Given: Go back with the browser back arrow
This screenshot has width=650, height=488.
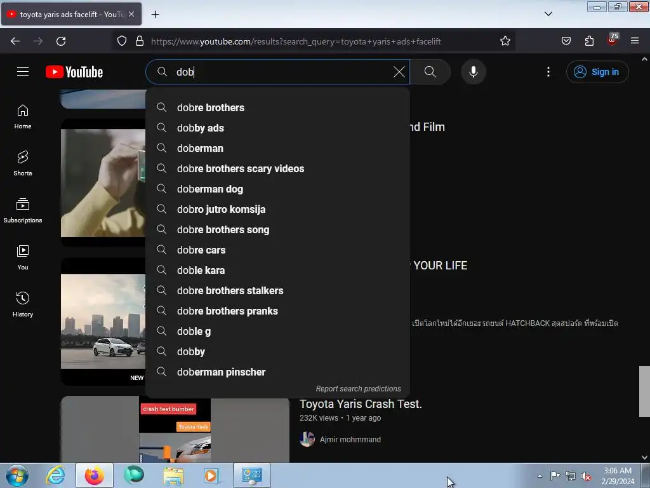Looking at the screenshot, I should 15,41.
